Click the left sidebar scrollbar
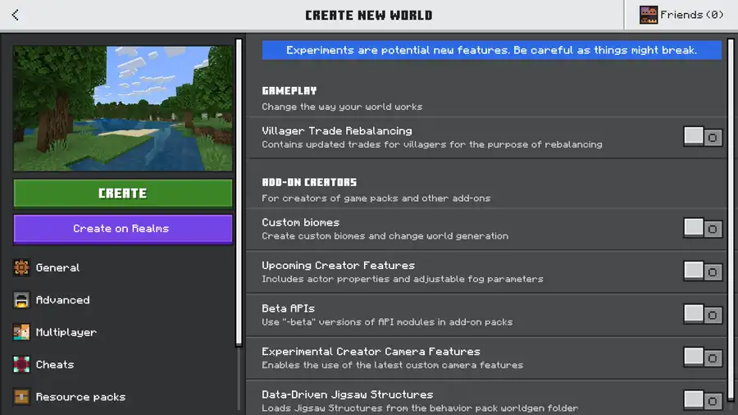 click(239, 189)
